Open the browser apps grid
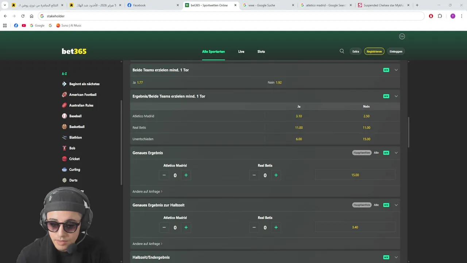Viewport: 467px width, 263px height. pos(5,26)
